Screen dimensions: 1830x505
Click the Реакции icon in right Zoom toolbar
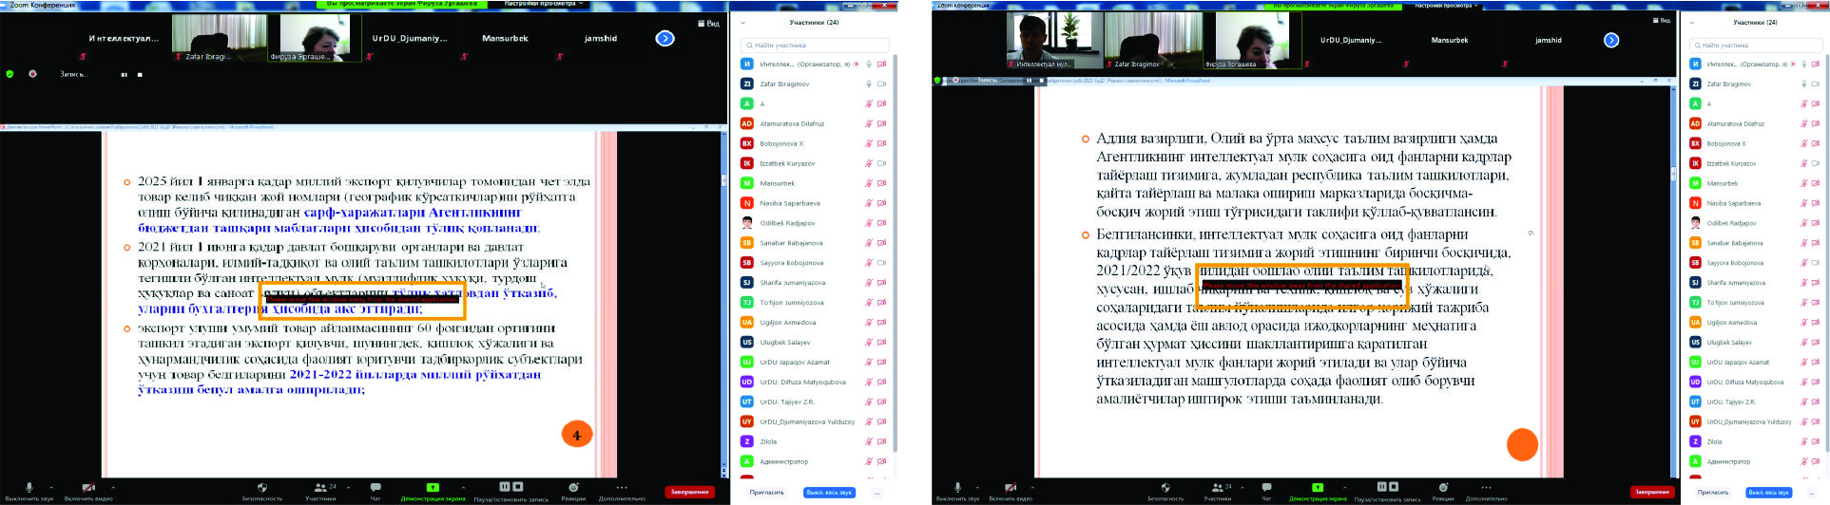pos(1443,488)
